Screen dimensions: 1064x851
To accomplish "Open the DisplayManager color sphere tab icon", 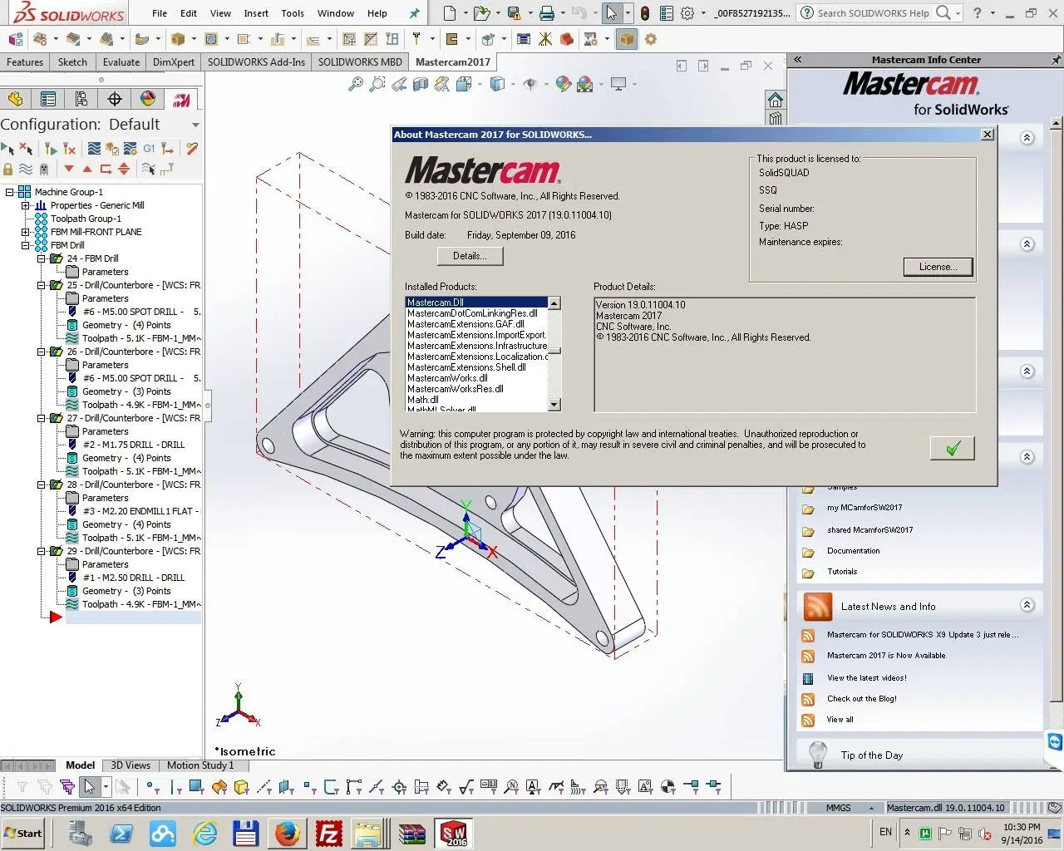I will pyautogui.click(x=148, y=99).
